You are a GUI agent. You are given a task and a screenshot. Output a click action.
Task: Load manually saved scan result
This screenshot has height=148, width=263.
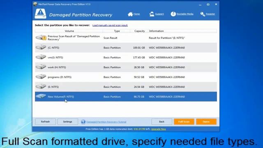coord(110,25)
